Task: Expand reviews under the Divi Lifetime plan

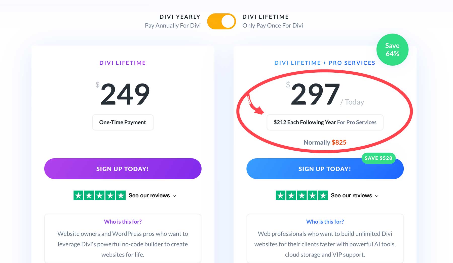Action: [149, 195]
